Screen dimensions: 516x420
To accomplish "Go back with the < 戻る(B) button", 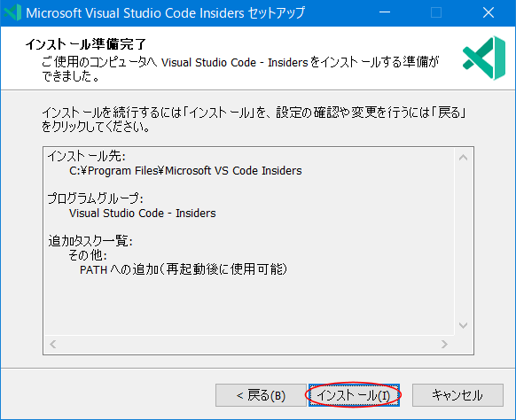I will 261,395.
